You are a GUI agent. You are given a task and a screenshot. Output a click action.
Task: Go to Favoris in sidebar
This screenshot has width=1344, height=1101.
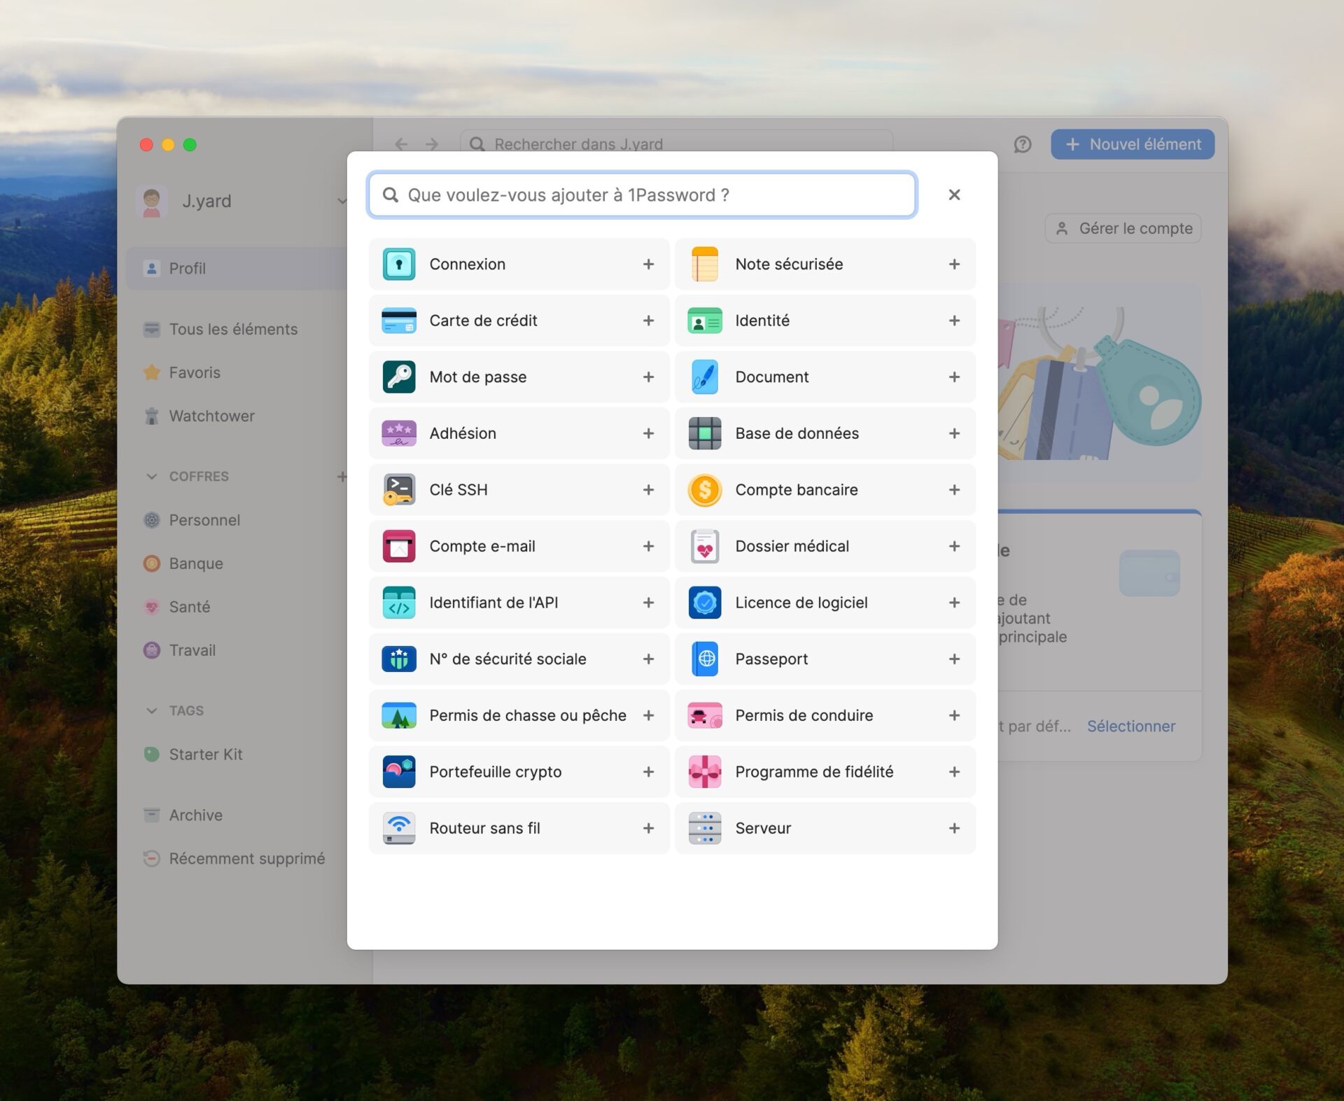point(194,373)
